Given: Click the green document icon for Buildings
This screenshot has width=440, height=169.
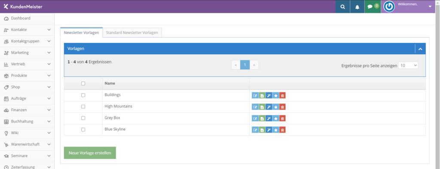Looking at the screenshot, I should [x=262, y=95].
